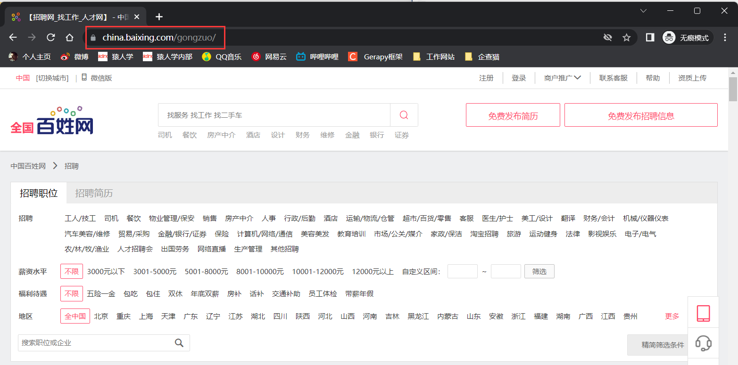This screenshot has width=738, height=365.
Task: Click the 筛选 salary filter button
Action: point(539,272)
